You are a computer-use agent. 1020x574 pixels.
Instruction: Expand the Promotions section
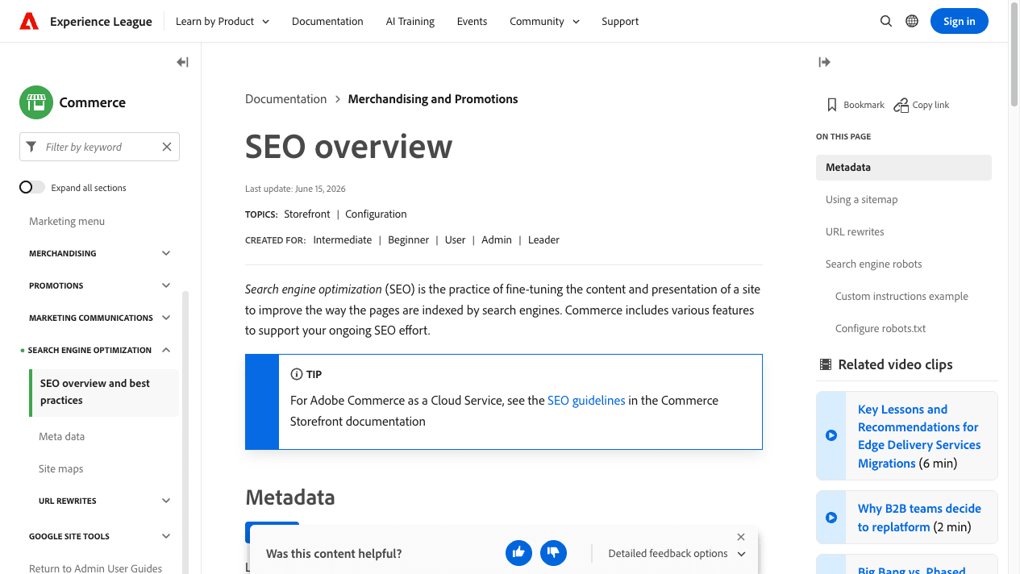click(x=166, y=285)
